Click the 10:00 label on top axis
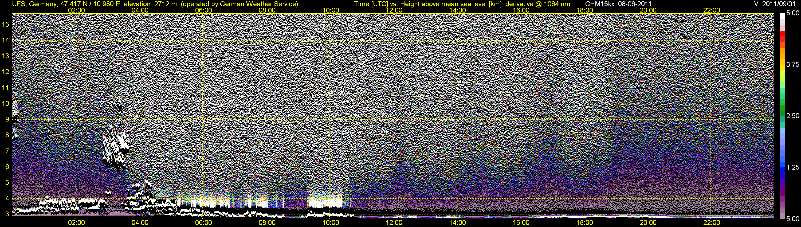801x227 pixels. pos(331,10)
